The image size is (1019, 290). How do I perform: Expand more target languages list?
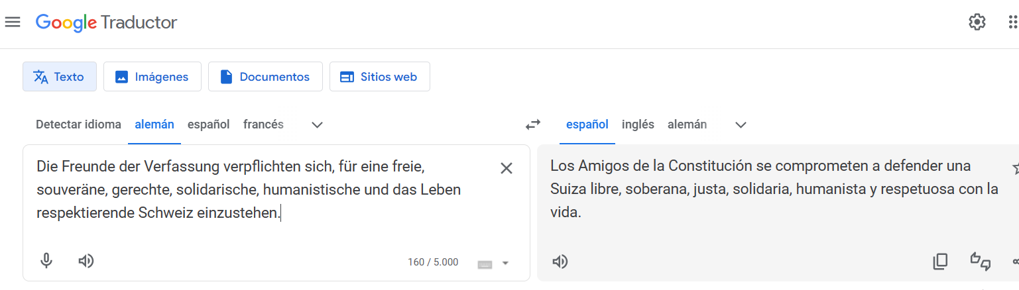pyautogui.click(x=741, y=124)
